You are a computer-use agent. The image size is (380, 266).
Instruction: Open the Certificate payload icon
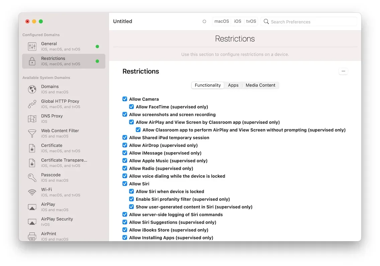(x=32, y=148)
